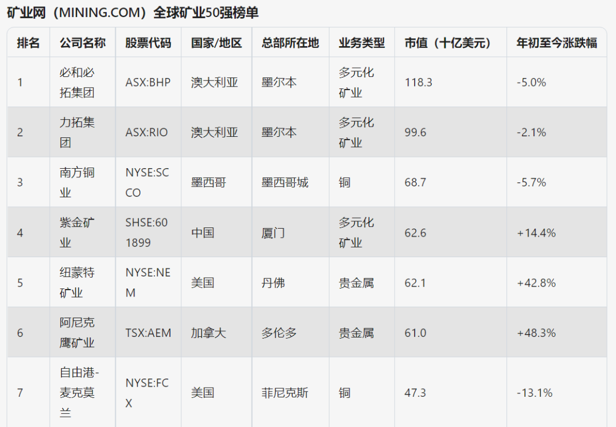Click the 年初至今涨跌幅 column header

[557, 43]
